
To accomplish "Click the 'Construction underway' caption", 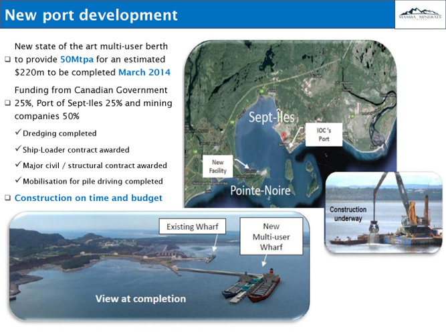I will coord(348,214).
